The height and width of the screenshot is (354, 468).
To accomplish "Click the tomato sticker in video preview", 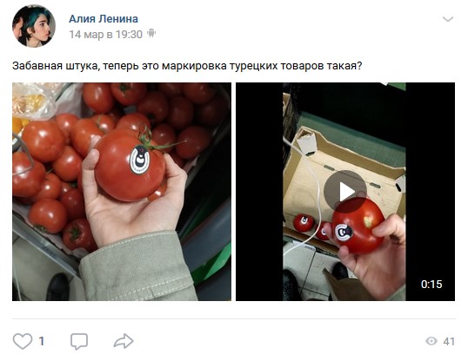I will [x=344, y=232].
